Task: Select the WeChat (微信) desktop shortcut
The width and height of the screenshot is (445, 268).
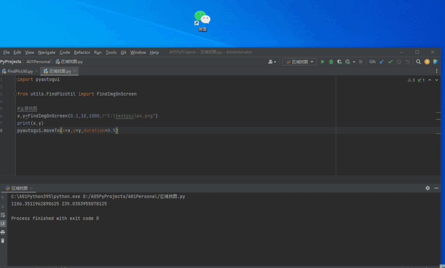Action: (203, 21)
